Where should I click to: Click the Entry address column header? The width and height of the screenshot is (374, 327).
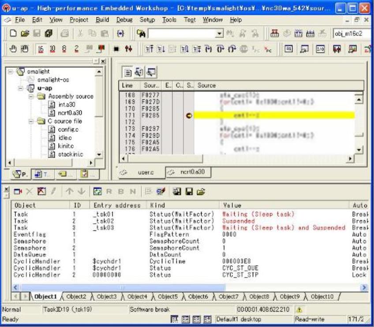click(x=116, y=205)
